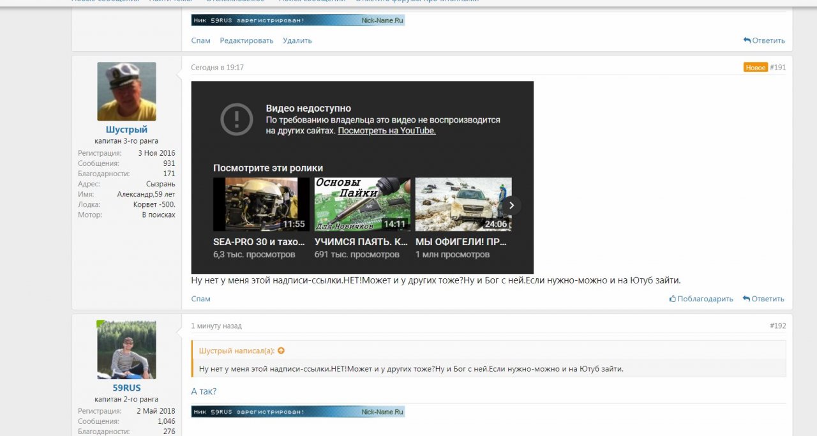Reply to post #191 via Ответить
Image resolution: width=817 pixels, height=436 pixels.
coord(763,299)
